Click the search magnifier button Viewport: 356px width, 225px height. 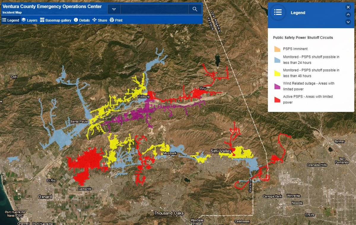[x=195, y=9]
